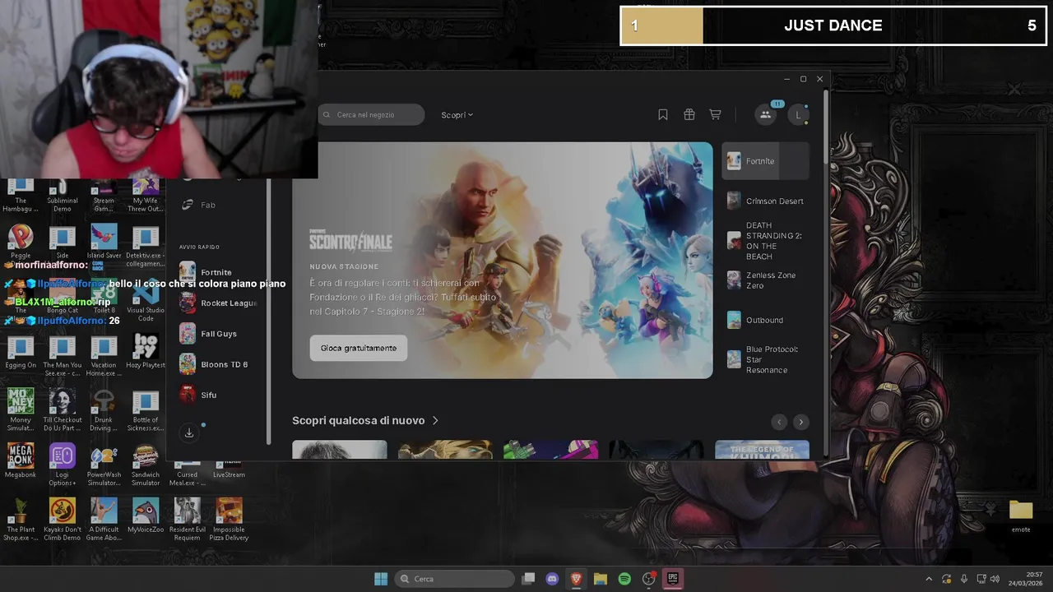
Task: Open Brave browser from taskbar
Action: click(577, 579)
